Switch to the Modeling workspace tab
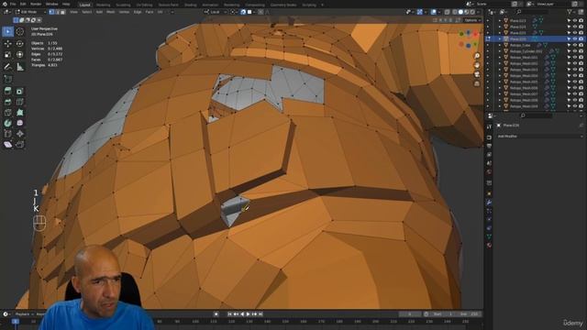 (x=104, y=5)
